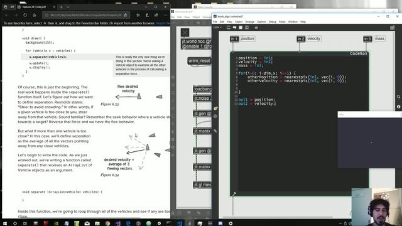
Task: Select the loadbang object in the background patcher
Action: pos(202,89)
